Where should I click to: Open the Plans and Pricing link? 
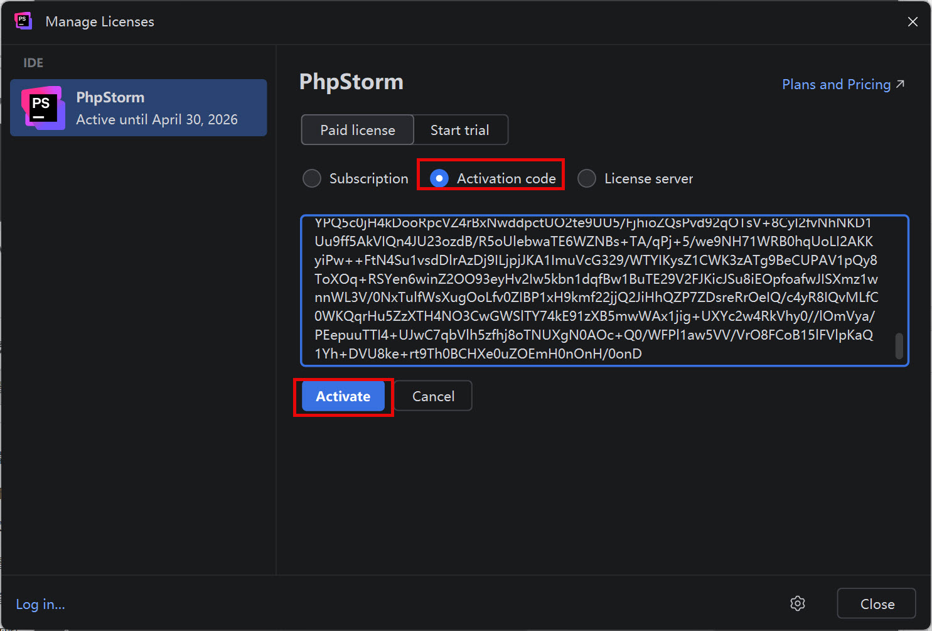tap(835, 84)
